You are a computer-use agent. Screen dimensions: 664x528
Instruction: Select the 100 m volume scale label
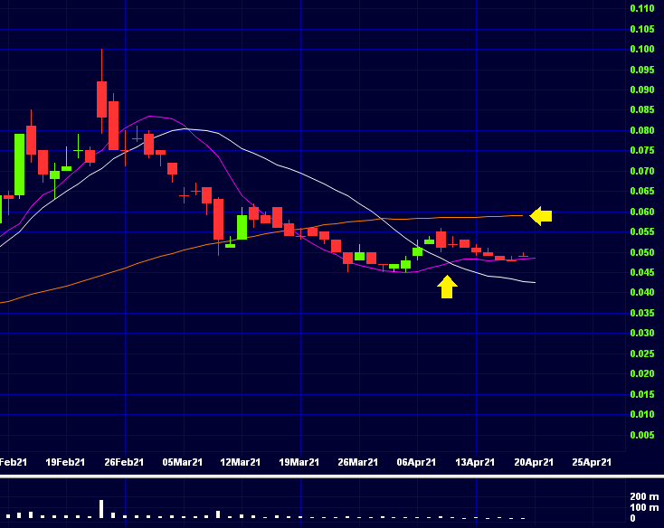click(x=644, y=507)
